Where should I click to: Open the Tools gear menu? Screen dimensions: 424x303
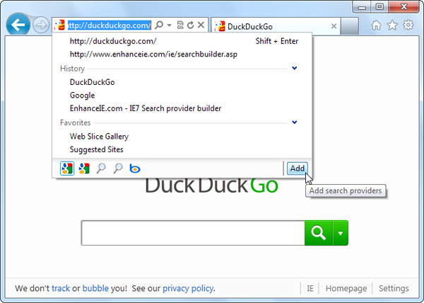[408, 25]
